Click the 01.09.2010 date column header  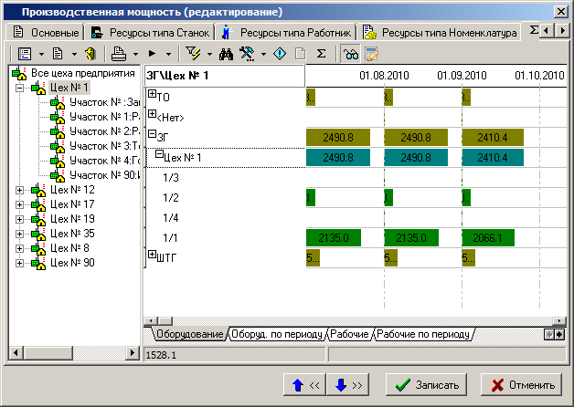click(x=462, y=75)
